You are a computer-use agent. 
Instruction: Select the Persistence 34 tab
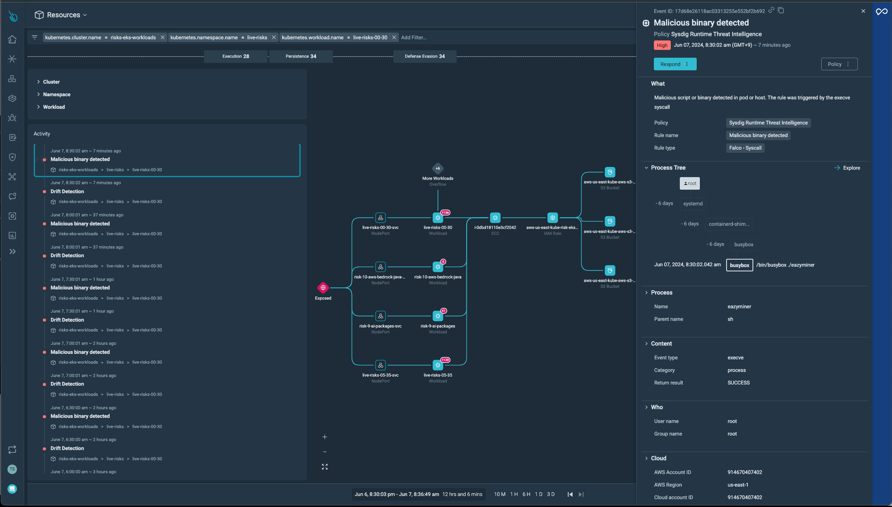[301, 56]
